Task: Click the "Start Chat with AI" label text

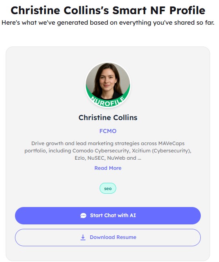Action: pyautogui.click(x=113, y=216)
